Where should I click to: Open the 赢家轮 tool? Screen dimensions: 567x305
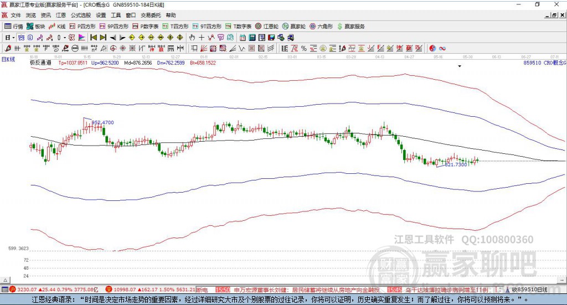pos(294,27)
